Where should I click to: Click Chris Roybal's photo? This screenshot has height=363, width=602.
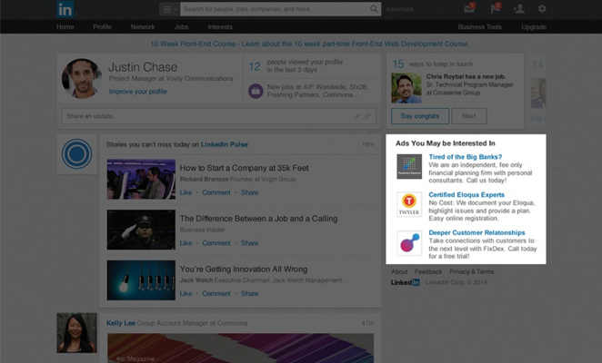pos(406,88)
